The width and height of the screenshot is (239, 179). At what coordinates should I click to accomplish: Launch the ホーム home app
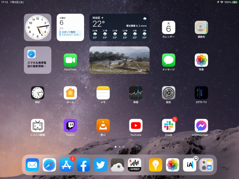pos(70,93)
